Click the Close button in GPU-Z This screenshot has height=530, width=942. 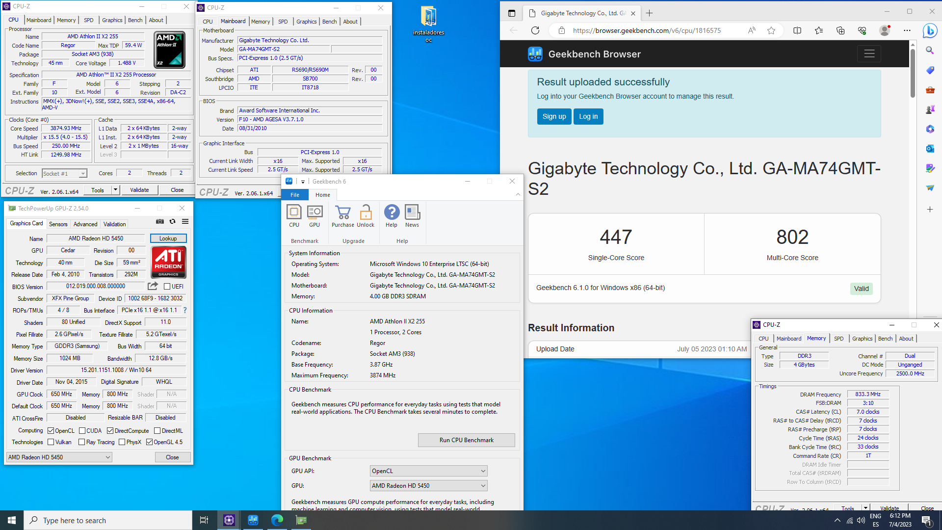[172, 457]
